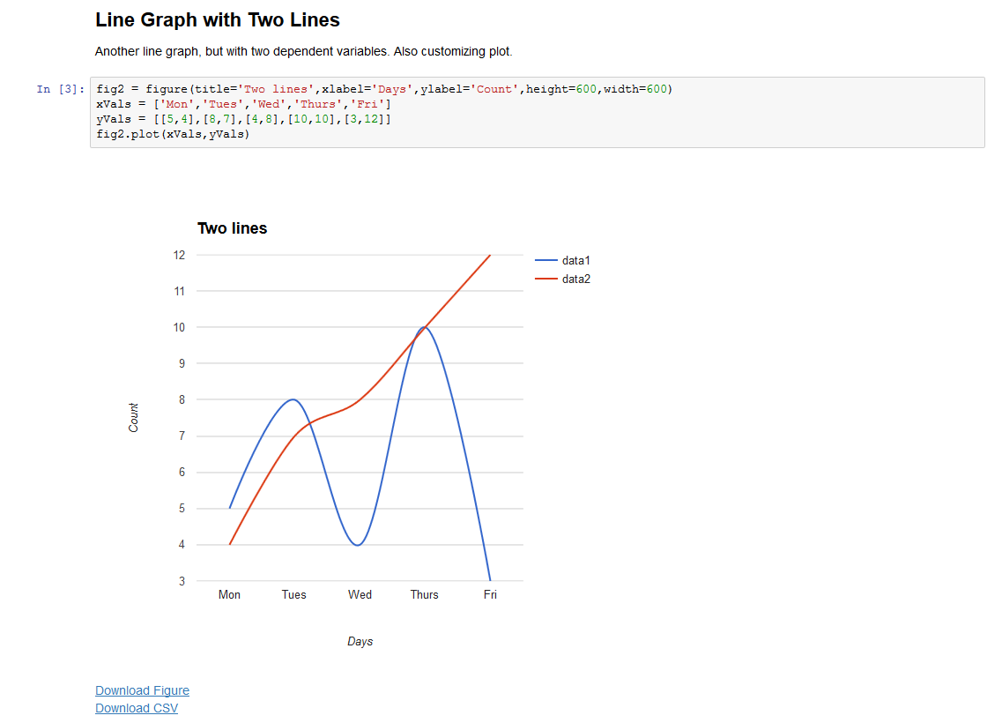1002x723 pixels.
Task: Click the data1 blue legend swatch
Action: tap(546, 260)
